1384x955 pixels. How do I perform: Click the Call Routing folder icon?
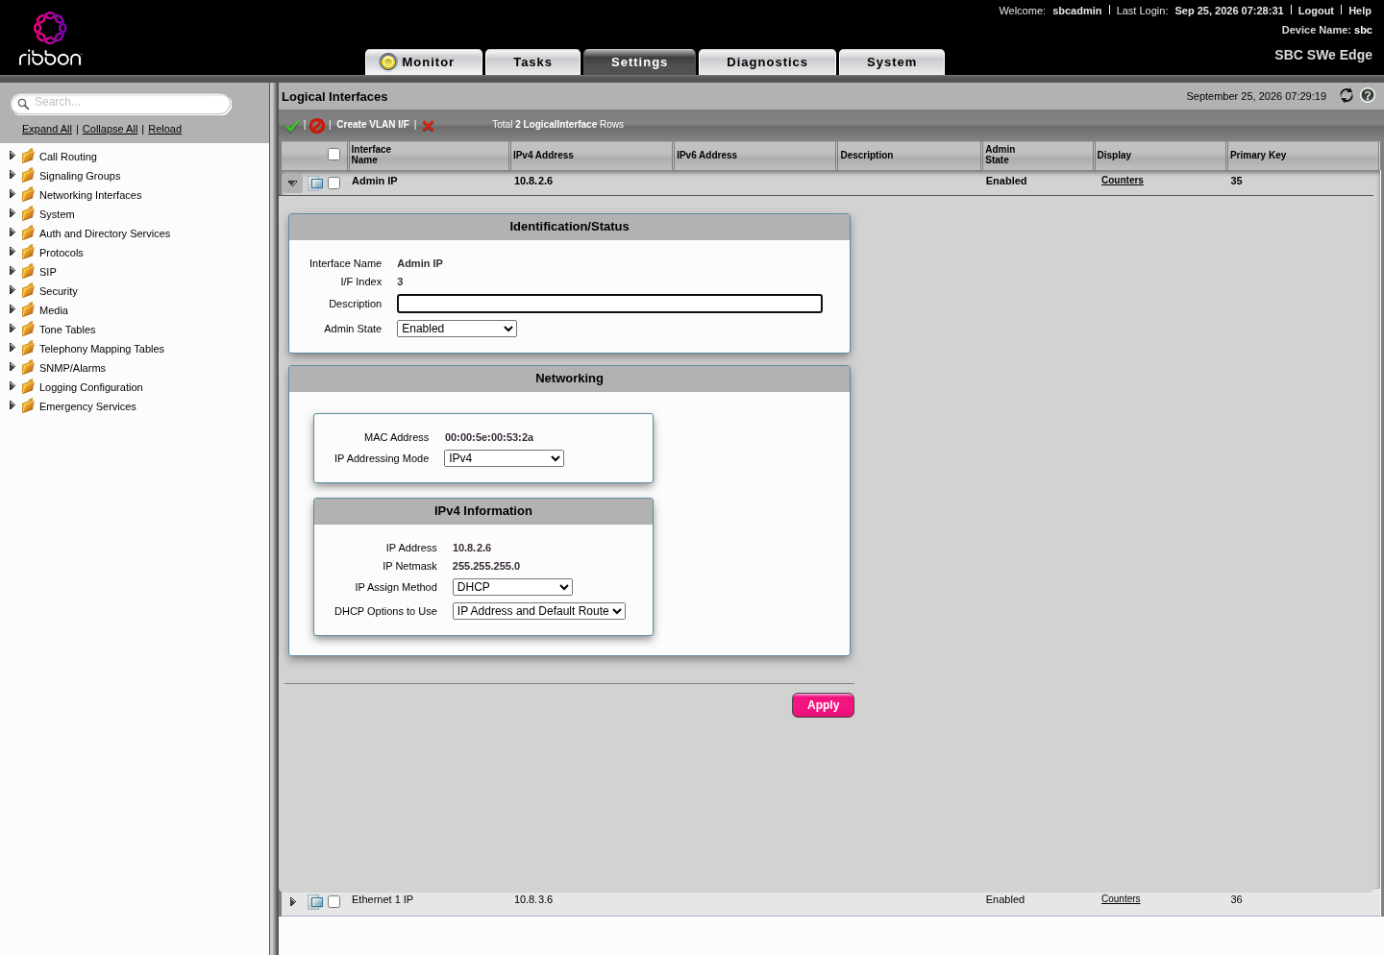click(x=28, y=156)
